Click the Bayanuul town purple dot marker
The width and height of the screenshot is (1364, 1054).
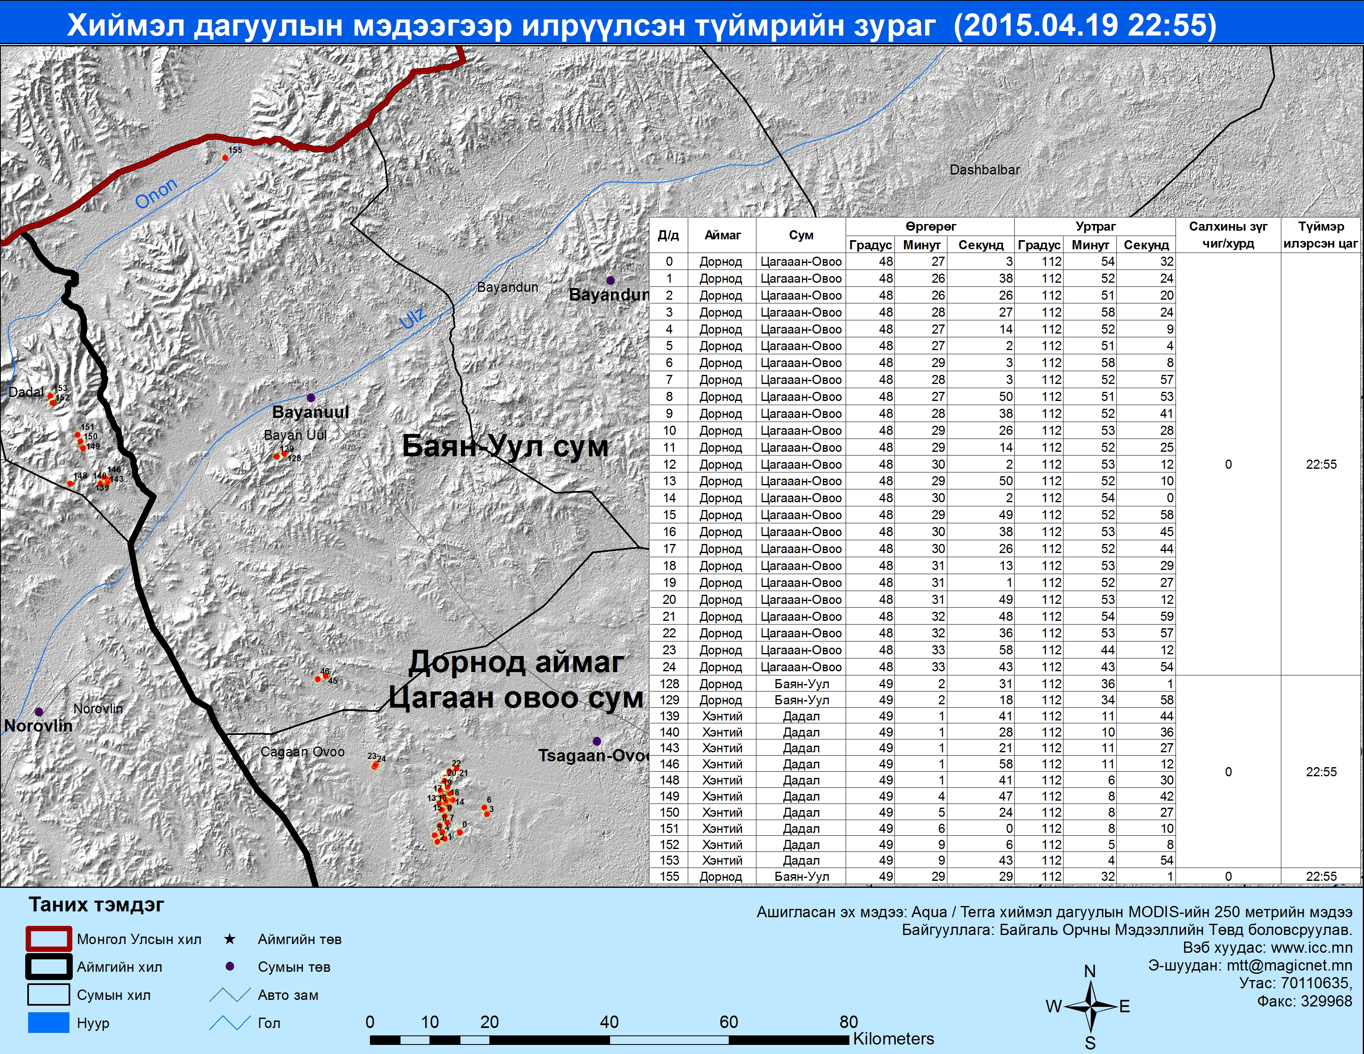click(x=311, y=398)
